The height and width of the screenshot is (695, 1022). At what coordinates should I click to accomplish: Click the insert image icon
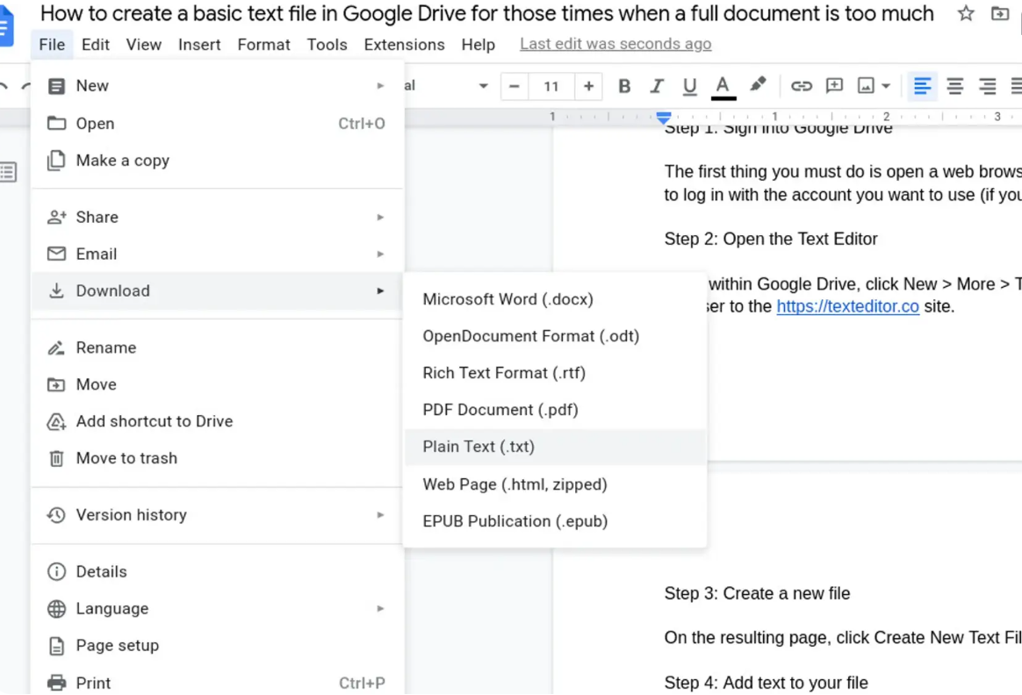click(866, 86)
